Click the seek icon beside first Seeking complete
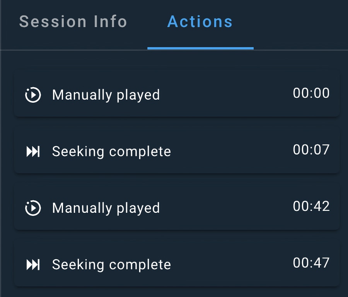 click(x=33, y=151)
